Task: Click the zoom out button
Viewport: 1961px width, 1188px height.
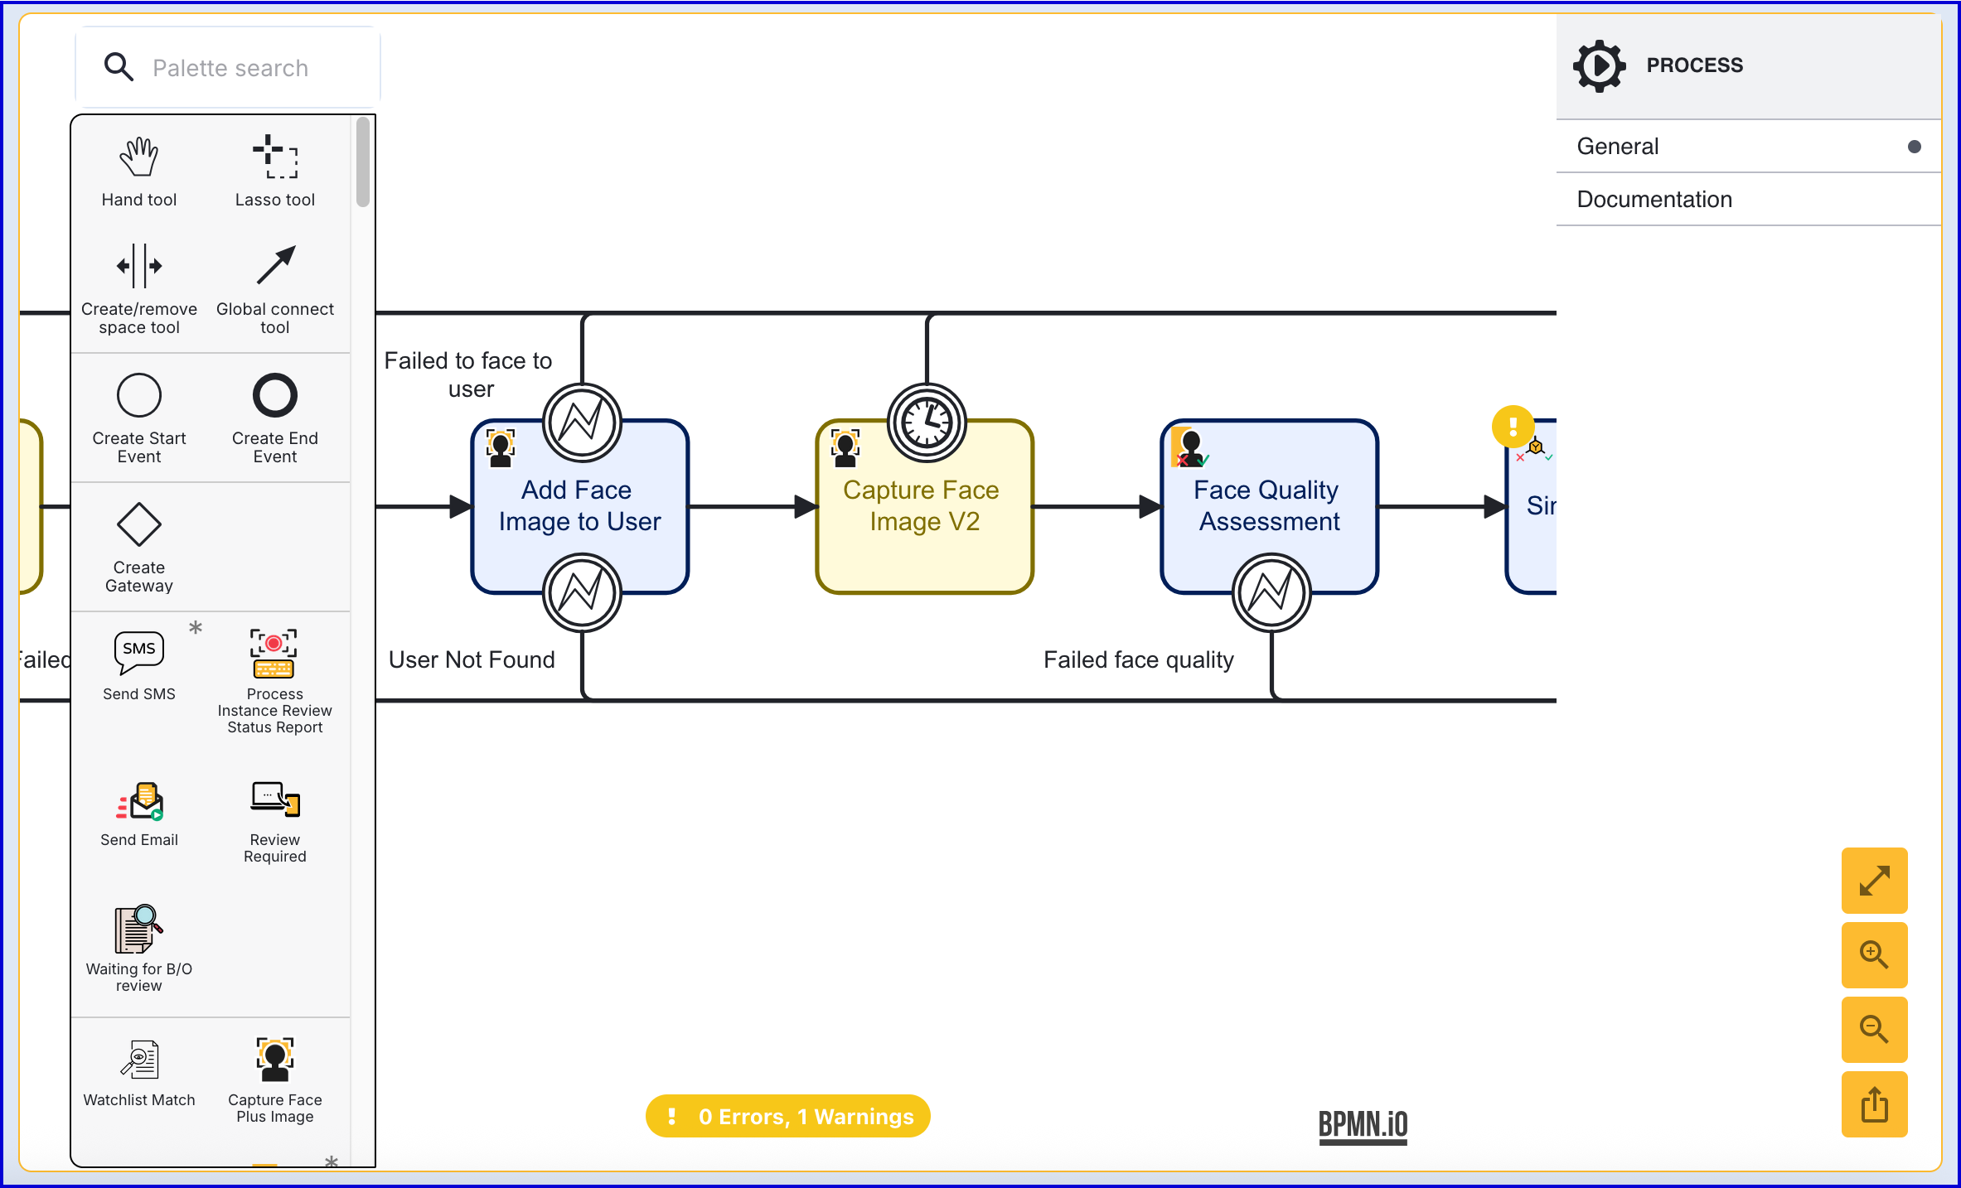Action: pos(1873,1030)
